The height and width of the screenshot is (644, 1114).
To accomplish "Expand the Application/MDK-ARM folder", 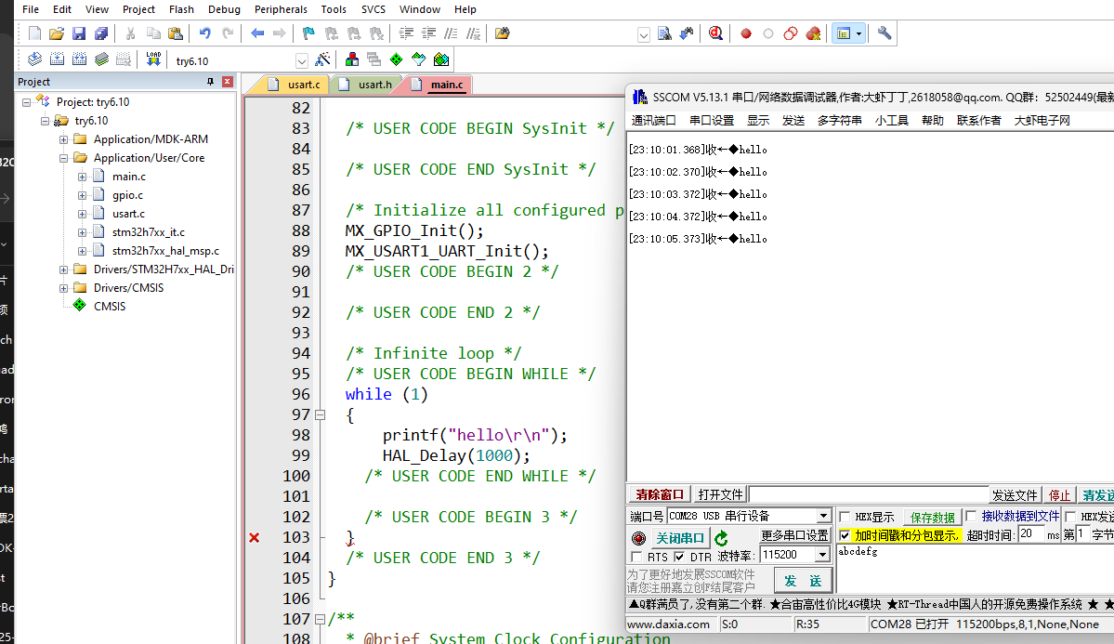I will (x=63, y=139).
